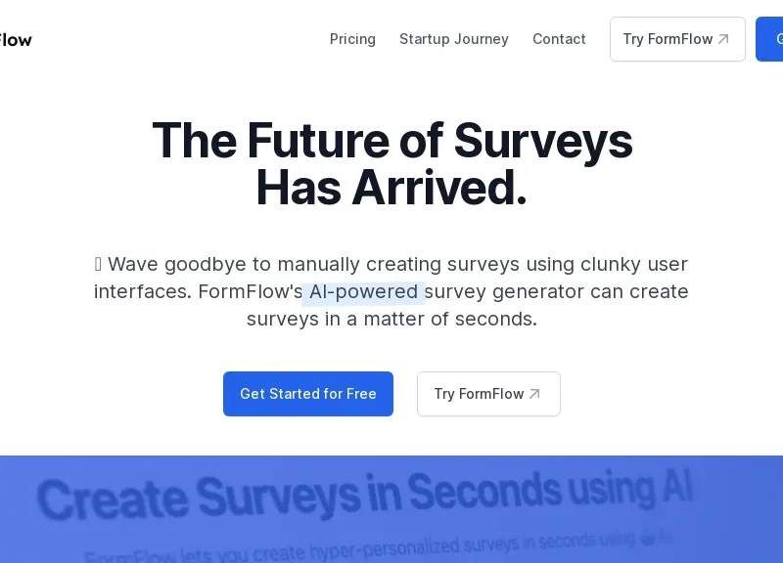The image size is (783, 563).
Task: Click the 'Has Arrived.' headline line
Action: pos(391,188)
